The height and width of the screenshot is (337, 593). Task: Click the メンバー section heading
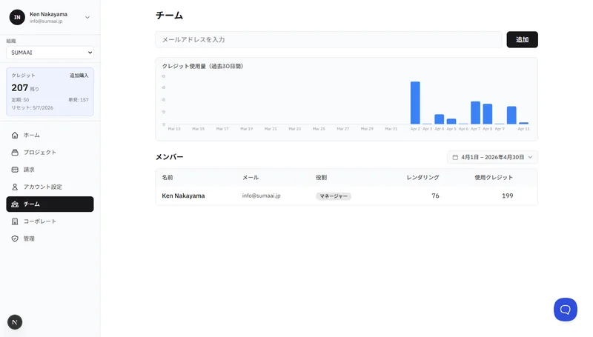pos(170,157)
